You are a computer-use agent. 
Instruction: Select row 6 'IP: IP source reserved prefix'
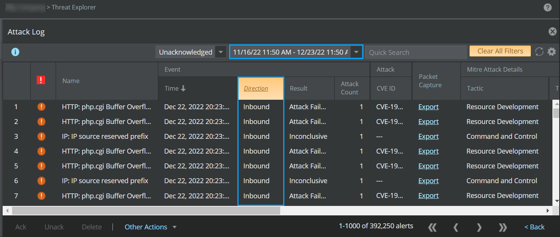pyautogui.click(x=105, y=181)
